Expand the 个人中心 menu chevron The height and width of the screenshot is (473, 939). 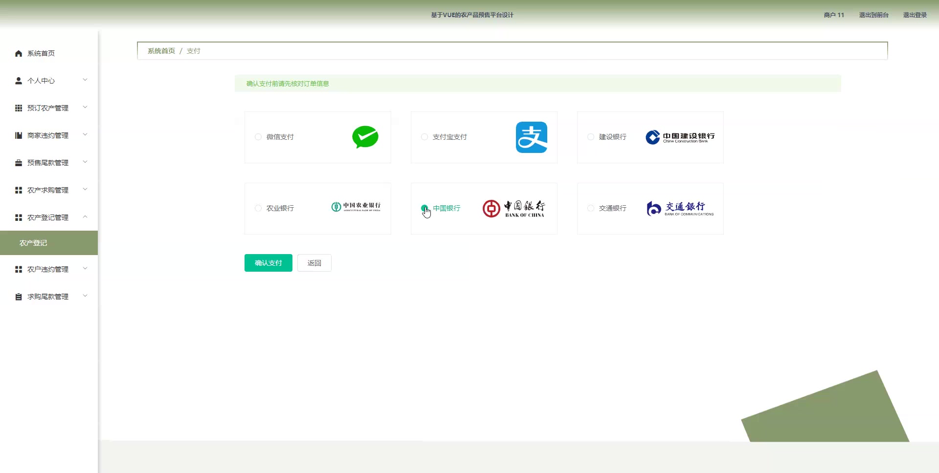click(85, 80)
